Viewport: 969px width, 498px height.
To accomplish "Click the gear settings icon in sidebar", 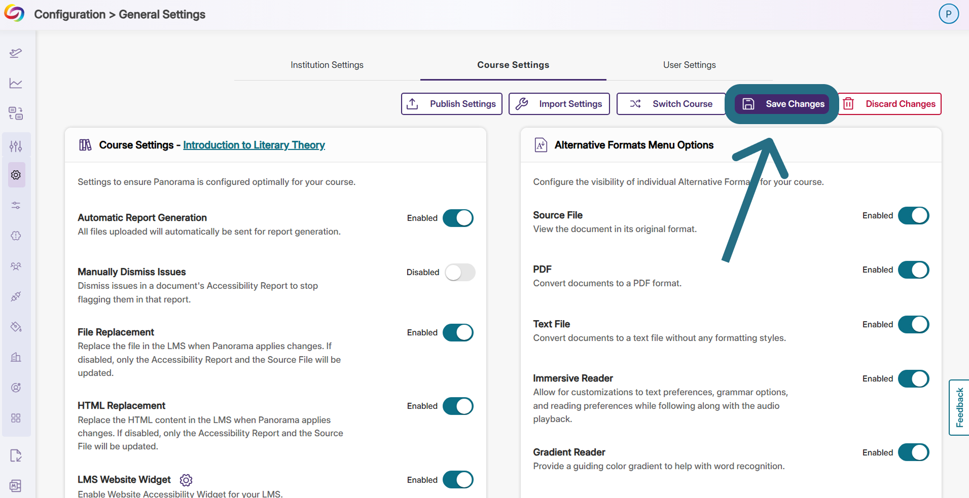I will coord(16,175).
